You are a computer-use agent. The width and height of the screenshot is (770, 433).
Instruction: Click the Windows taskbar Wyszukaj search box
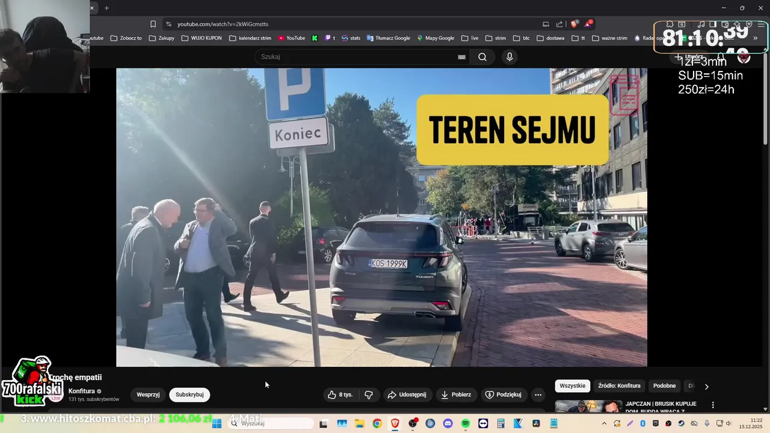click(271, 423)
